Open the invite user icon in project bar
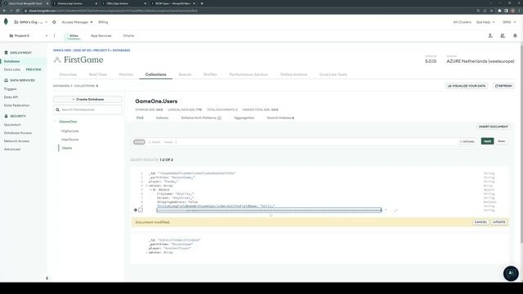This screenshot has width=523, height=294. pos(490,36)
